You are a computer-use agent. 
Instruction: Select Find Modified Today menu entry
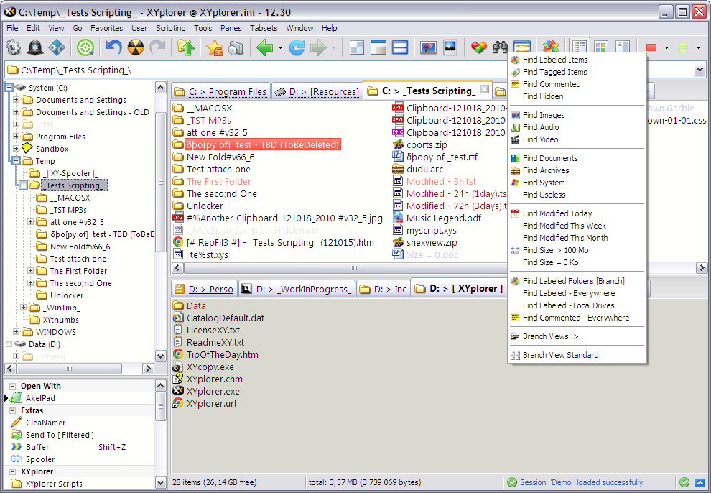tap(557, 213)
